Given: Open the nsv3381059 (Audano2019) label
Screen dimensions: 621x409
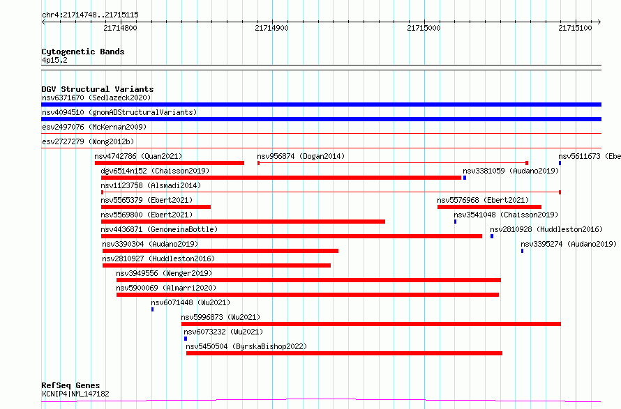Looking at the screenshot, I should tap(511, 171).
